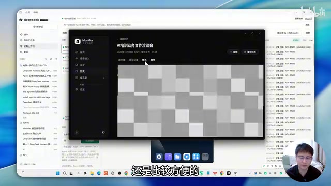Open 设置 gear in MosMos sidebar
The image size is (331, 186).
(x=77, y=89)
